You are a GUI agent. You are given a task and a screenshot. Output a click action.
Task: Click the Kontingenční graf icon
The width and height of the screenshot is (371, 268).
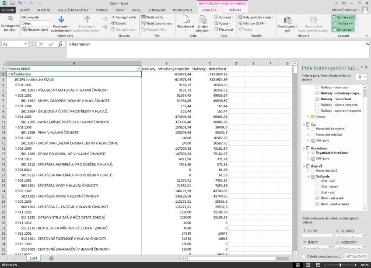(x=287, y=20)
